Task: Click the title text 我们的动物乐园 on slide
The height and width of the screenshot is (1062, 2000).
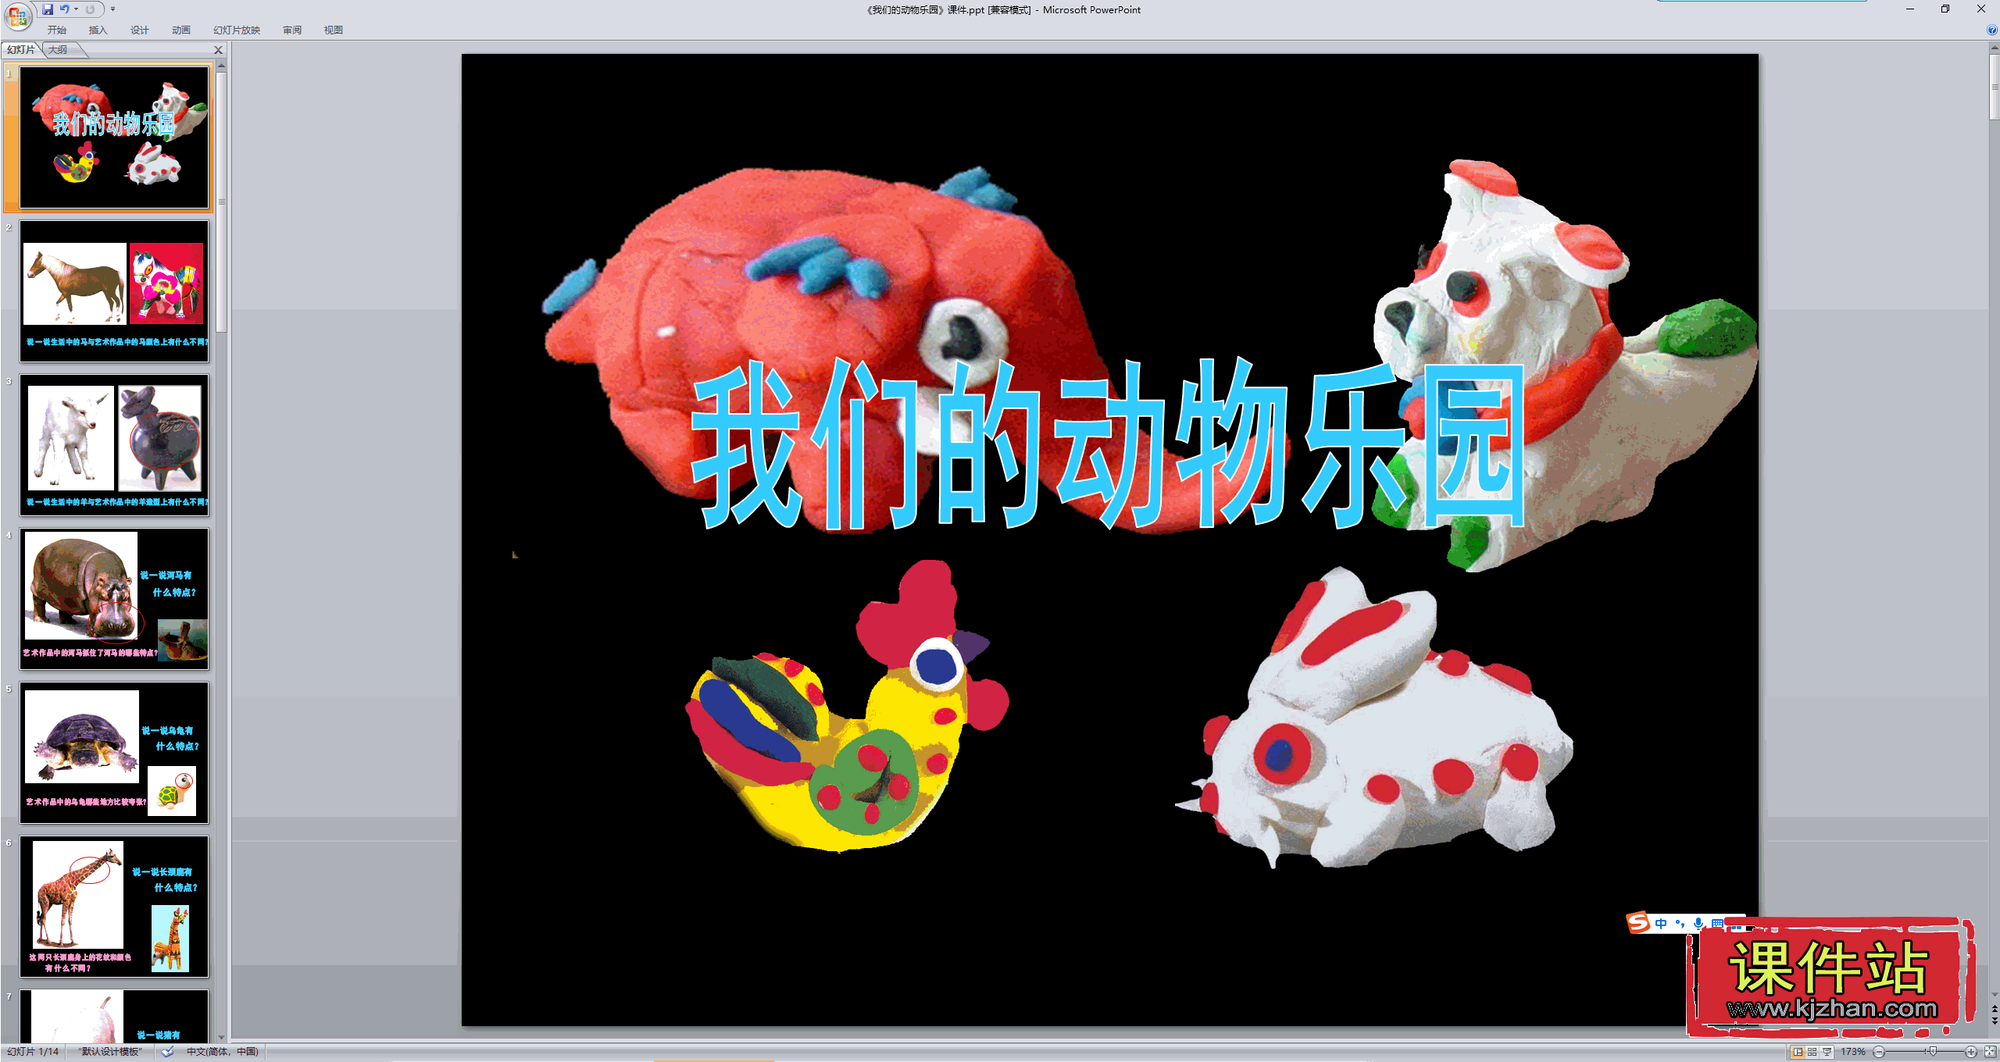Action: tap(1108, 445)
